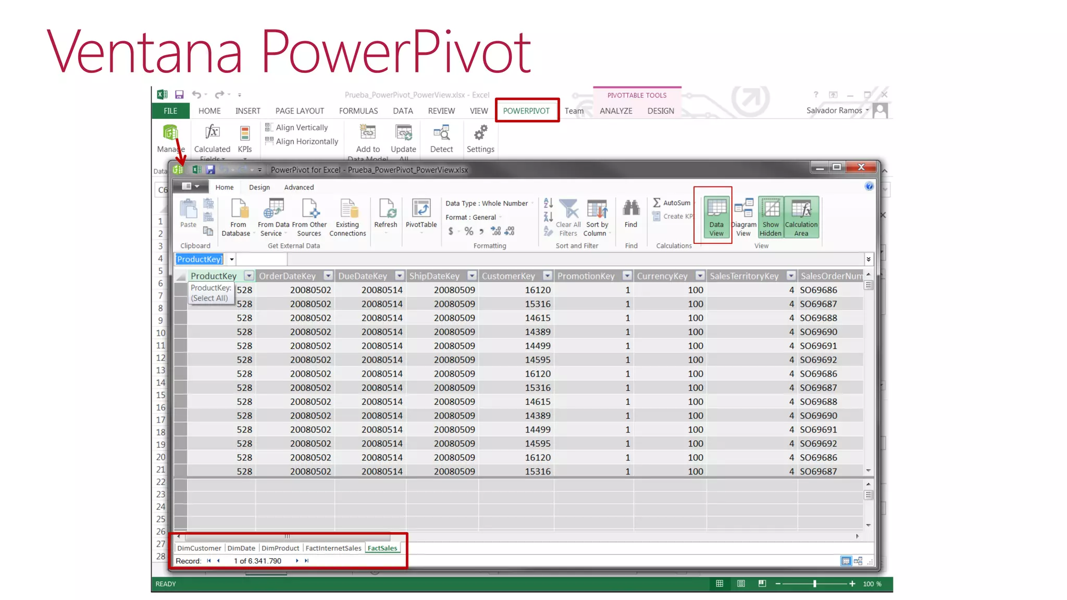Click the Manage PowerPivot icon in Excel ribbon
This screenshot has height=600, width=1067.
click(170, 134)
